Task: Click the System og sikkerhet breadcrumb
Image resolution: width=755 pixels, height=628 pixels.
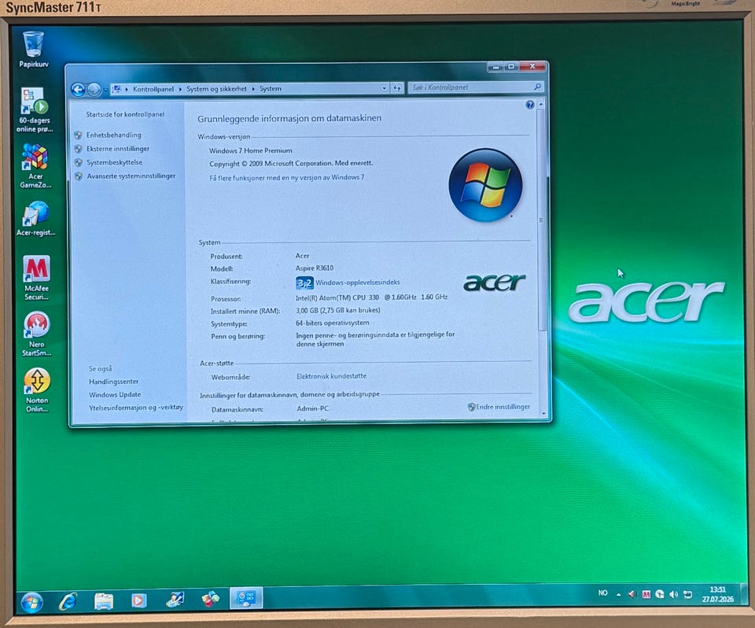Action: point(217,89)
